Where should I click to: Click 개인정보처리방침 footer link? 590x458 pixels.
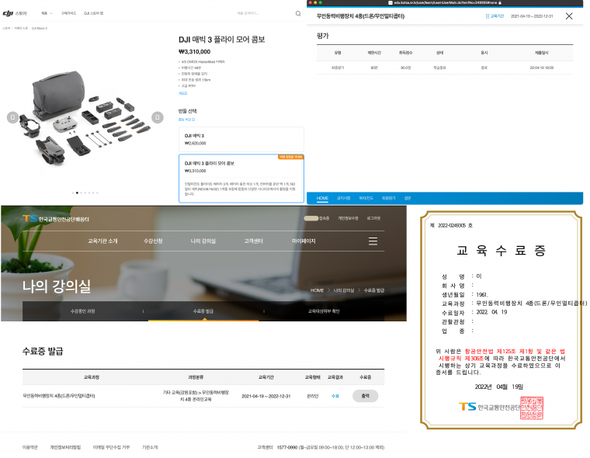pos(65,447)
